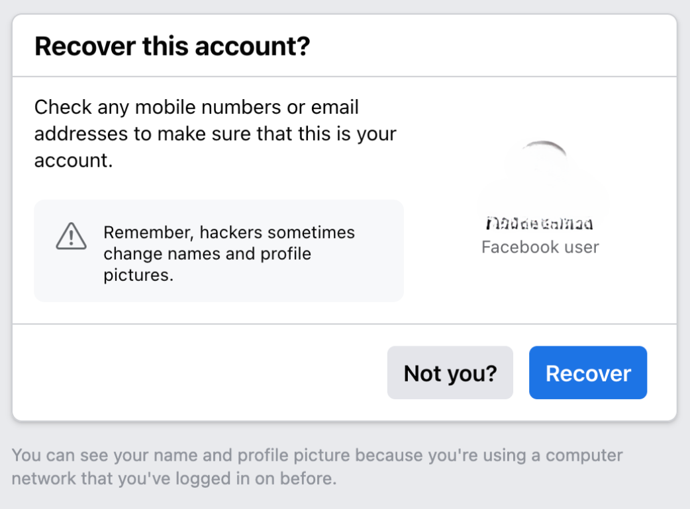This screenshot has height=509, width=690.
Task: Click the dialog title bar area
Action: tap(344, 46)
